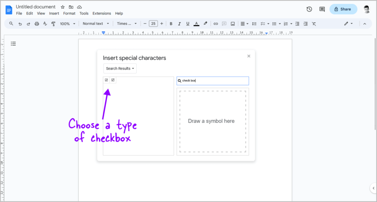
Task: Activate the paint format tool
Action: (x=53, y=24)
